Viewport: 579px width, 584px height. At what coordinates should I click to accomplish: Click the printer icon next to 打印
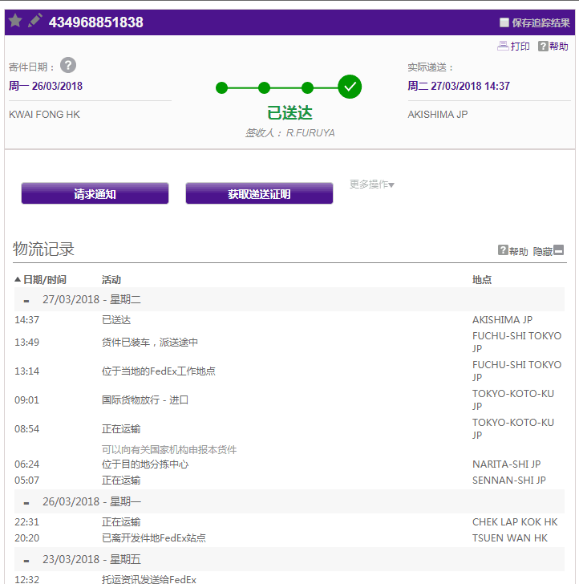click(x=503, y=46)
